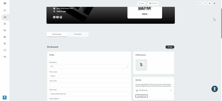Screen dimensions: 222x101
Task: Click the round globe icon beside the bell
Action: pyautogui.click(x=210, y=3)
